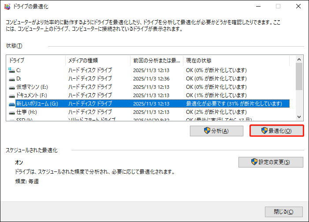Image resolution: width=309 pixels, height=222 pixels.
Task: Click the C: drive icon
Action: [11, 70]
